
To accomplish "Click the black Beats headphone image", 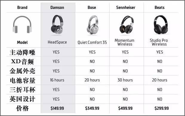I will coord(161,24).
